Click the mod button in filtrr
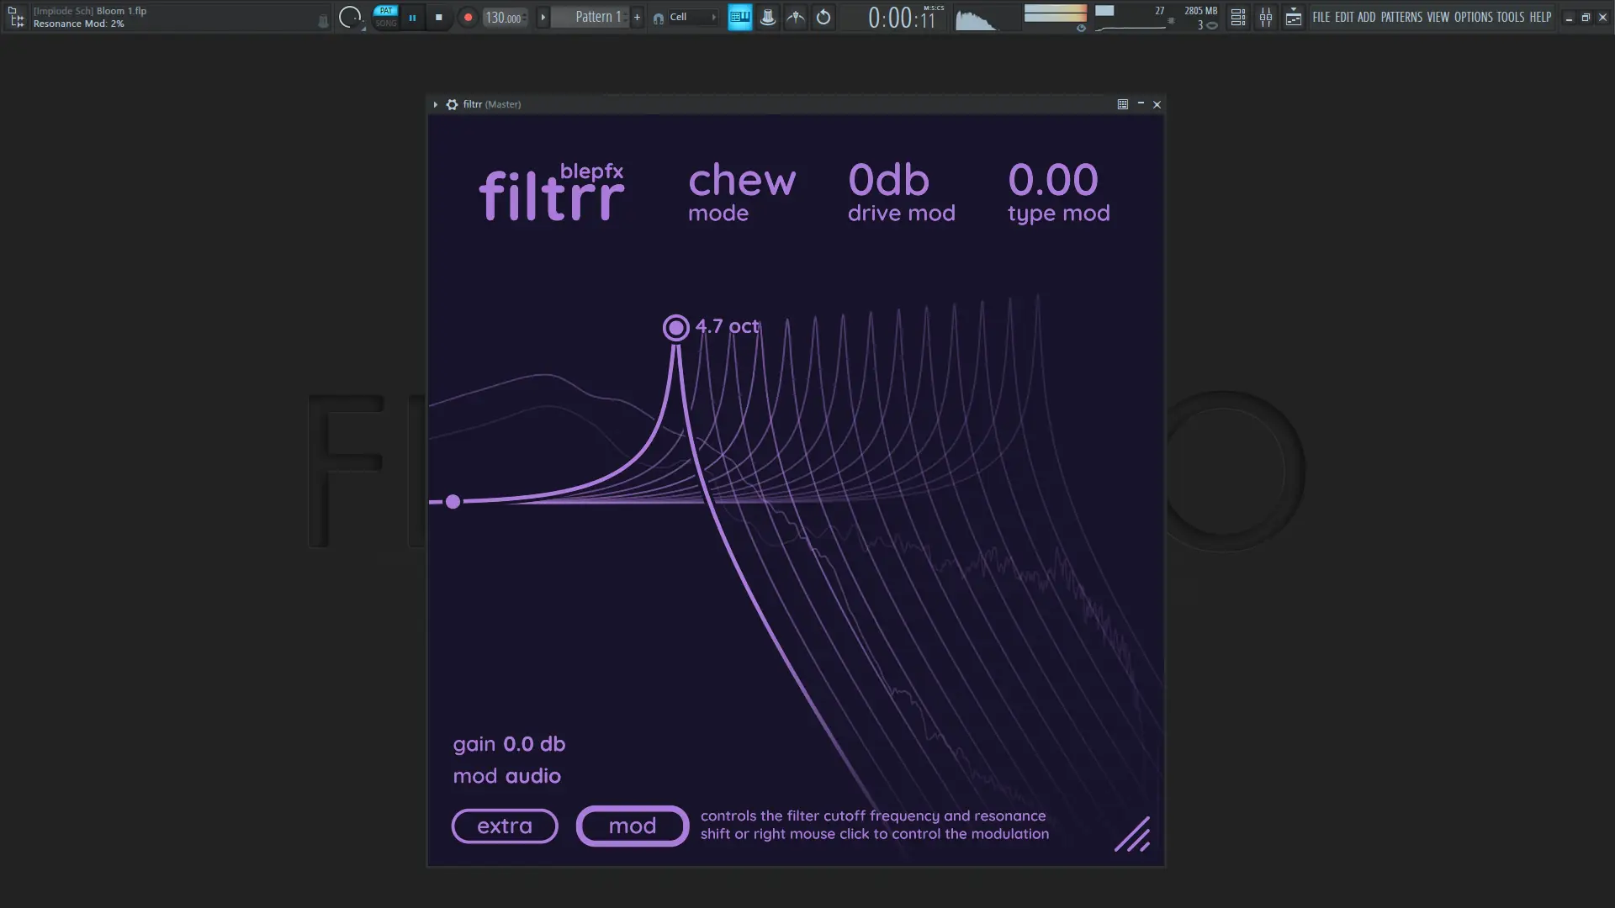 click(x=632, y=826)
